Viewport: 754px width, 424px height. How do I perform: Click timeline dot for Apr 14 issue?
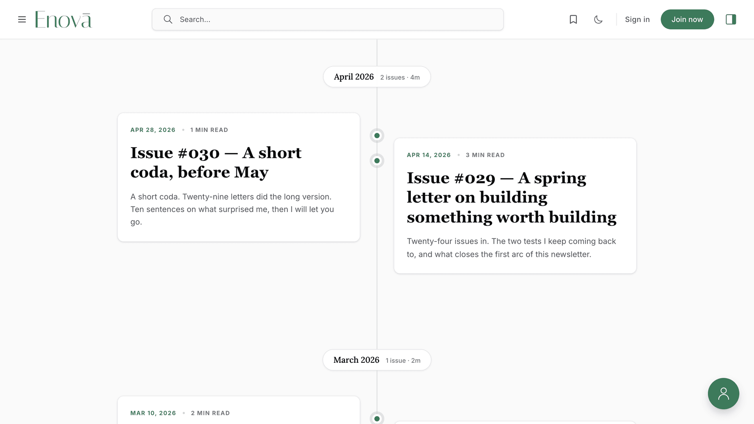[377, 161]
